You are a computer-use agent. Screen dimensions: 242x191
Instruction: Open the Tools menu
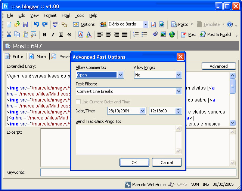(x=80, y=15)
